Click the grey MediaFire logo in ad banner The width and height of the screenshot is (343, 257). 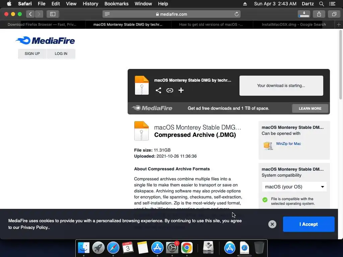click(x=152, y=108)
